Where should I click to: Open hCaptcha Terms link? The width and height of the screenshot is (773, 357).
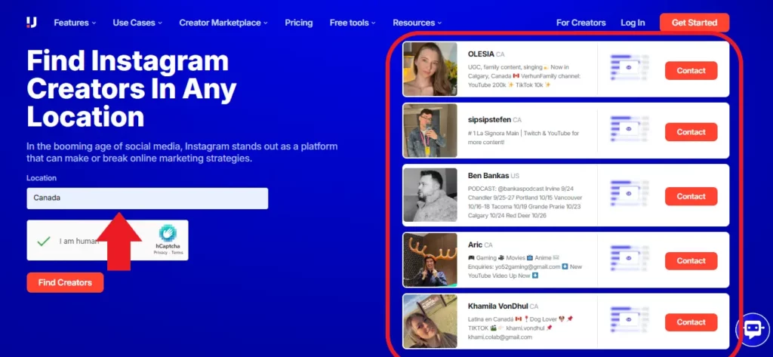[x=177, y=252]
